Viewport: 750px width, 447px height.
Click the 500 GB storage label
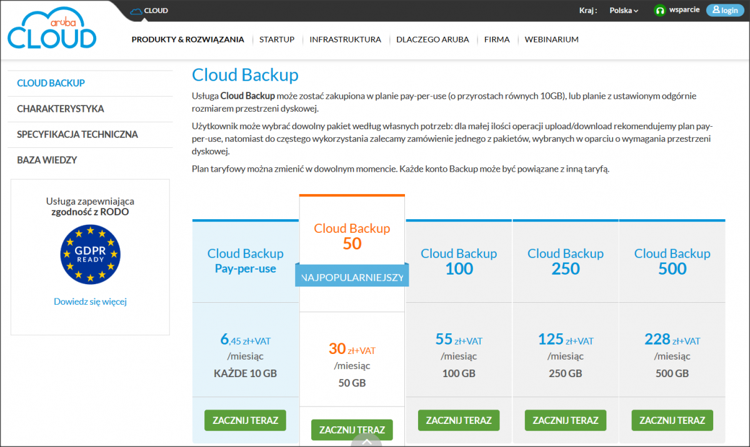click(672, 373)
